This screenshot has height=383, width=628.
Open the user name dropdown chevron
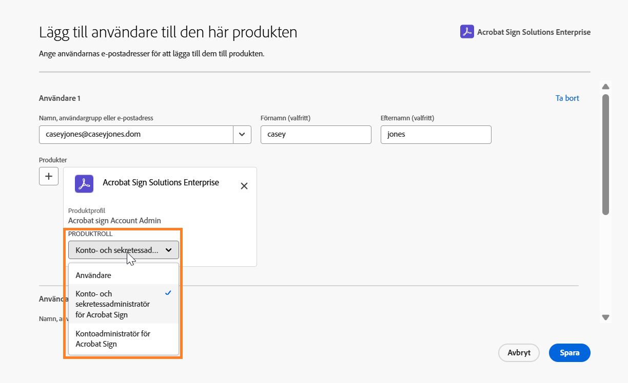pos(242,134)
